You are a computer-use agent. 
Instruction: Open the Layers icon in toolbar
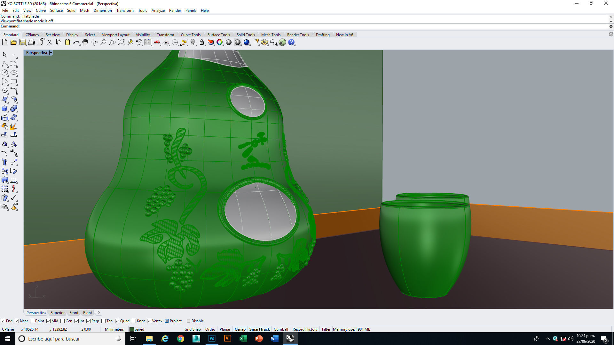(x=211, y=42)
